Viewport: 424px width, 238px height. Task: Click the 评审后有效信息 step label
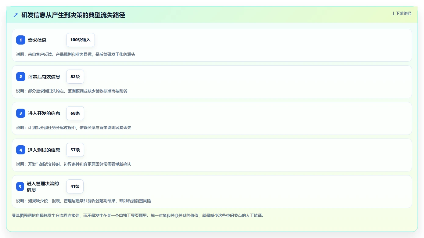44,77
